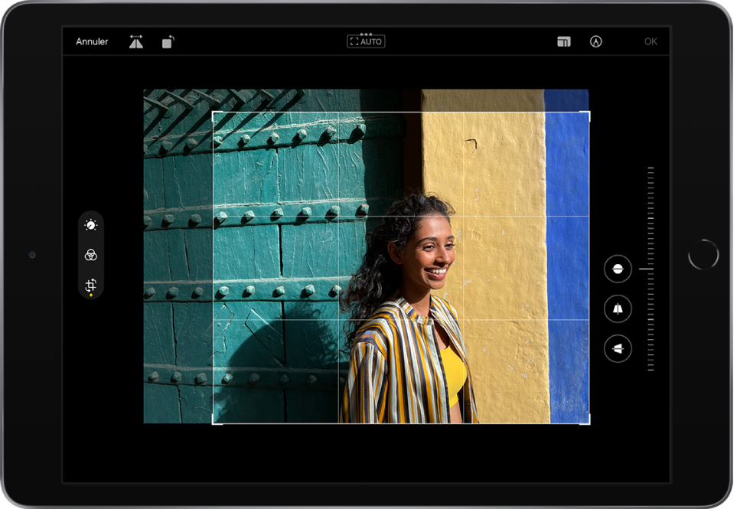Flip the photo horizontally
The width and height of the screenshot is (737, 509).
pos(136,42)
